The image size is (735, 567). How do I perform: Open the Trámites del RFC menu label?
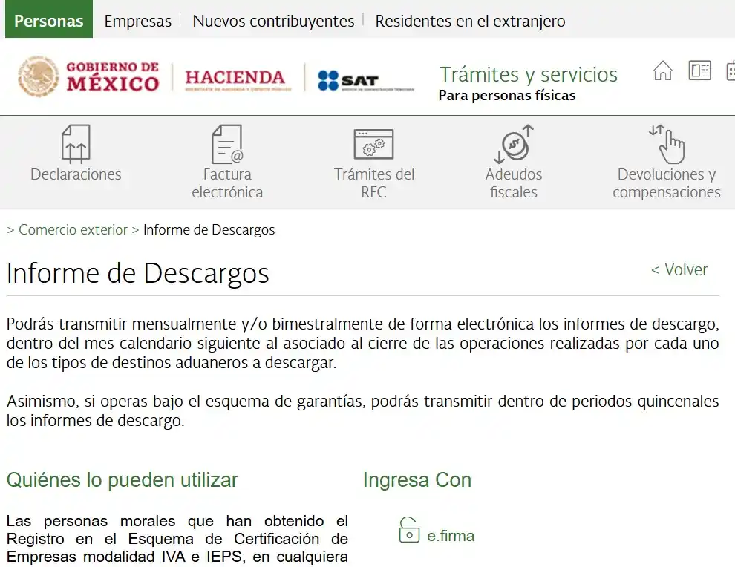pyautogui.click(x=373, y=183)
